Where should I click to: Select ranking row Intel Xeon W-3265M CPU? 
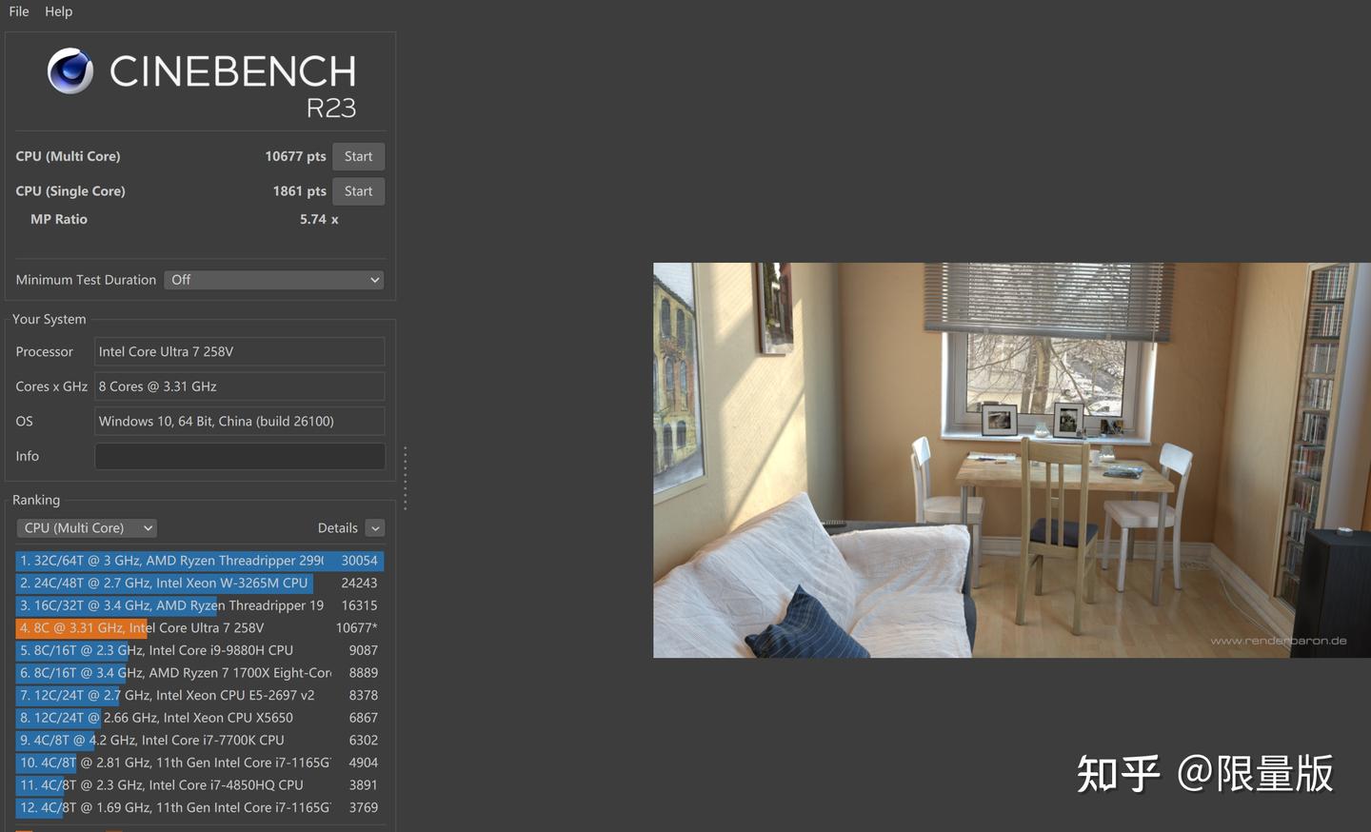click(200, 583)
